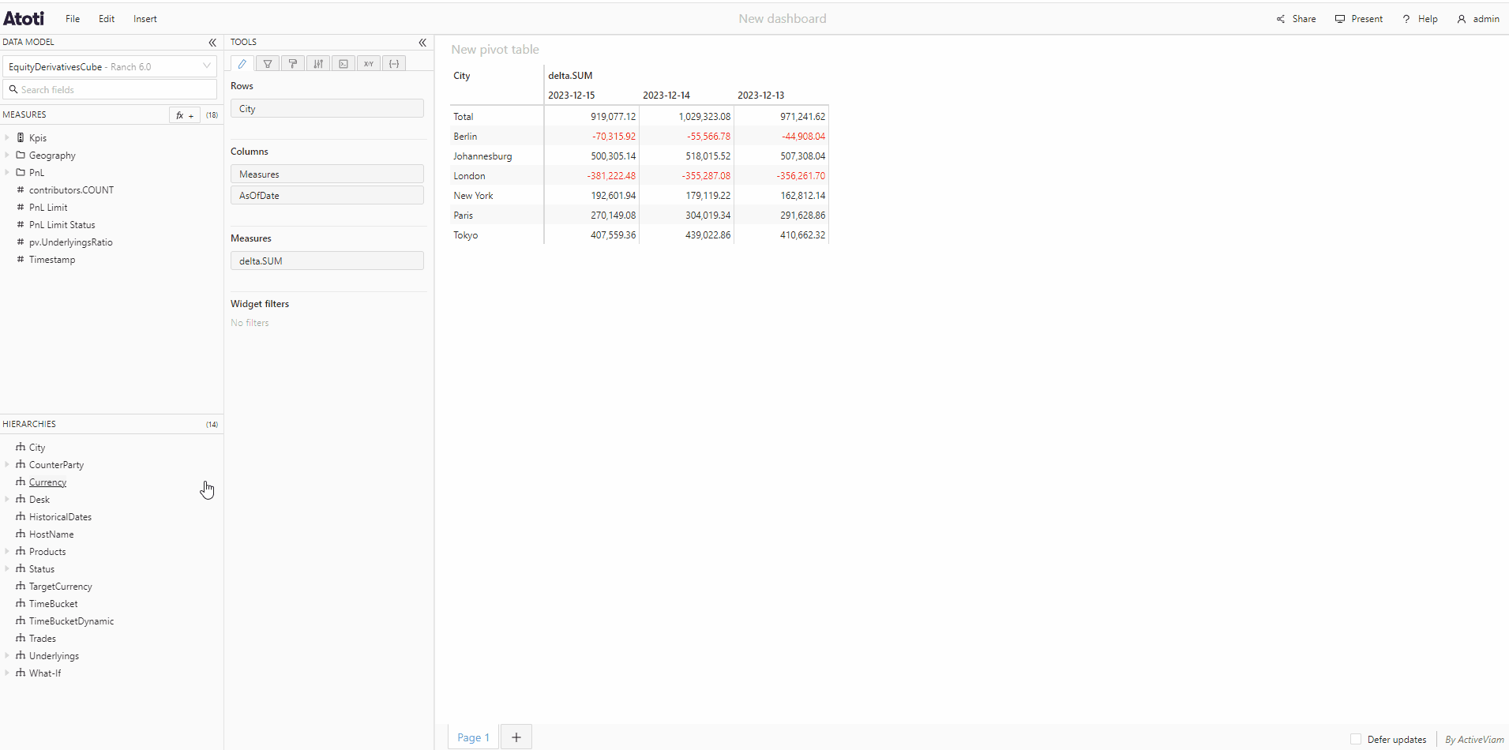Expand the Desk hierarchy
Screen dimensions: 1509x750
7,499
